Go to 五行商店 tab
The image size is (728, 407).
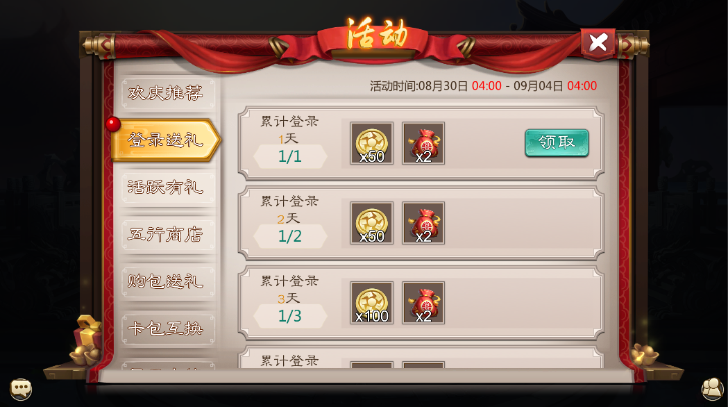[x=167, y=234]
